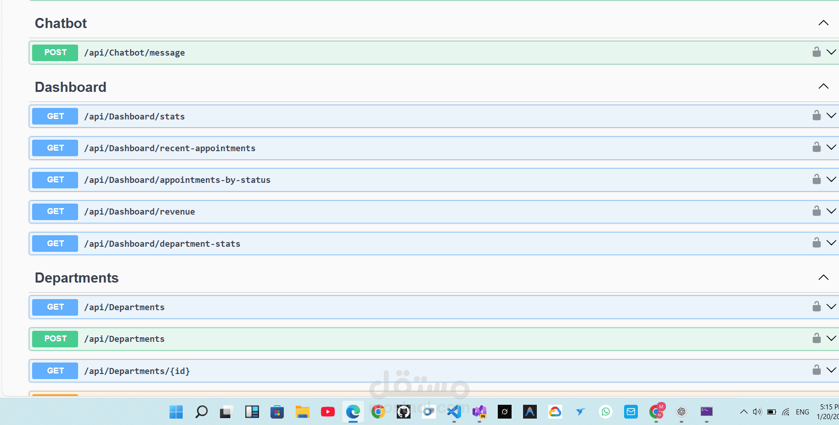Collapse the Departments section

(823, 278)
